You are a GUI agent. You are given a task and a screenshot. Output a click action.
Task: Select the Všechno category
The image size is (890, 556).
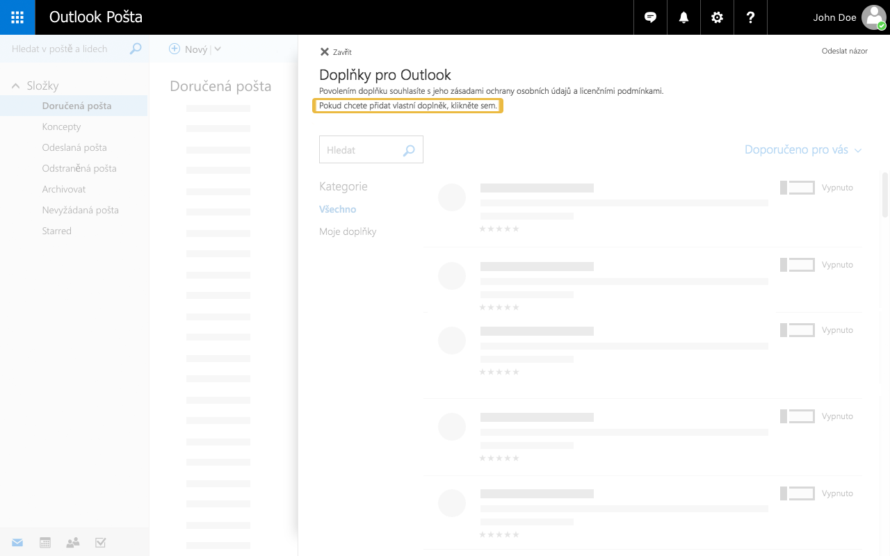pyautogui.click(x=338, y=209)
